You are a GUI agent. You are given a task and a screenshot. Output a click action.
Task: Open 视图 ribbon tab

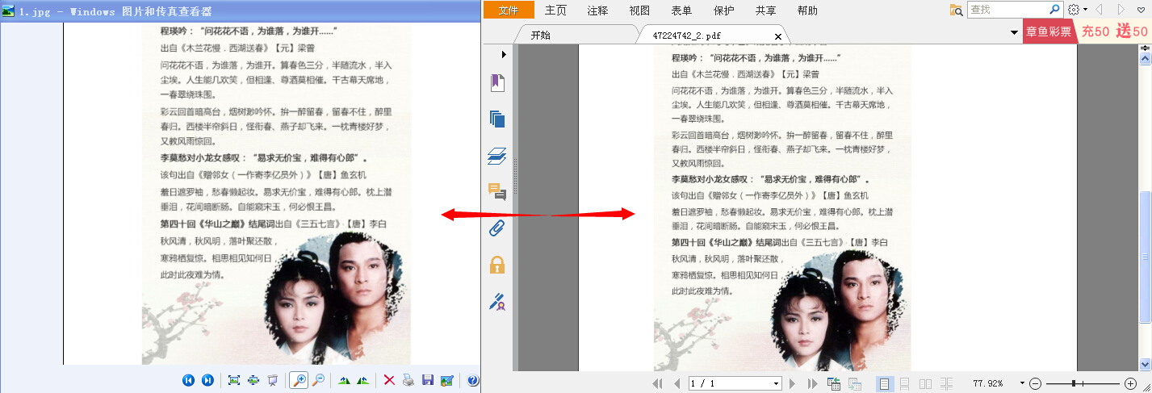click(x=639, y=10)
